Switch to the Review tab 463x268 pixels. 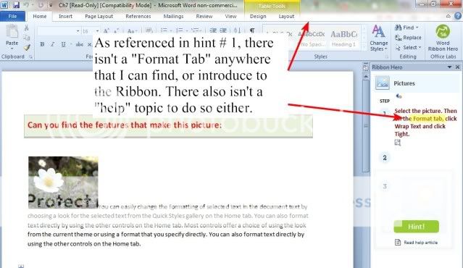204,16
